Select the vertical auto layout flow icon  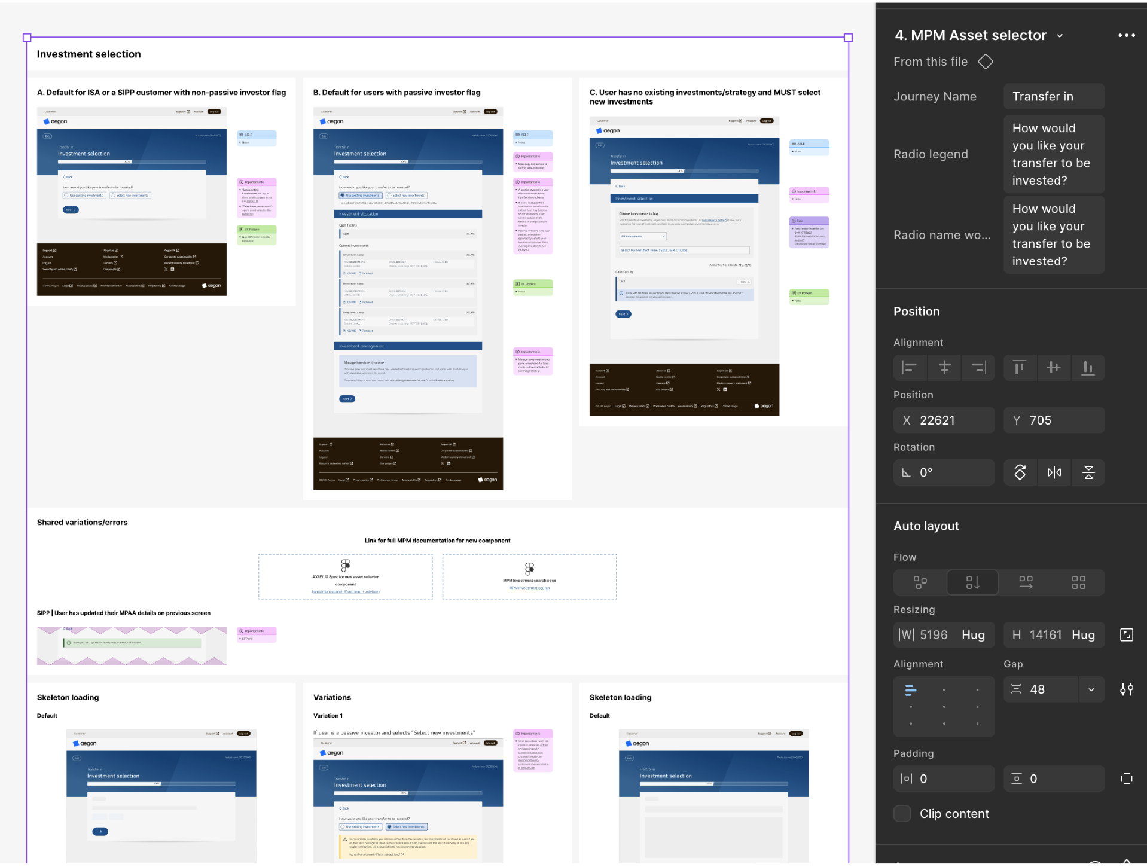click(972, 582)
